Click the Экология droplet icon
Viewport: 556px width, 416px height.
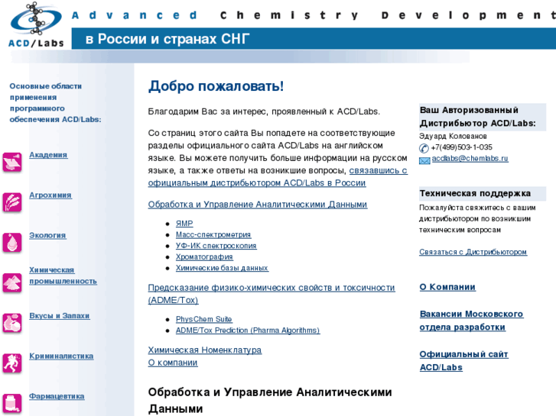pyautogui.click(x=12, y=243)
